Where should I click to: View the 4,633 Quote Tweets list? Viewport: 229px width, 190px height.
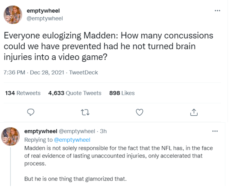coord(75,93)
